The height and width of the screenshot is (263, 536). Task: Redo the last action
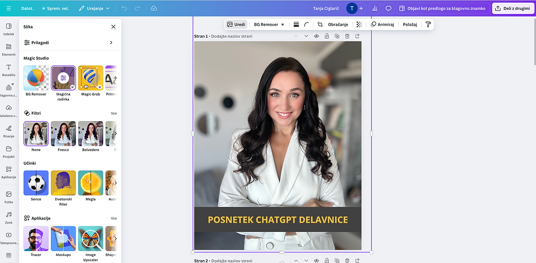(x=137, y=8)
